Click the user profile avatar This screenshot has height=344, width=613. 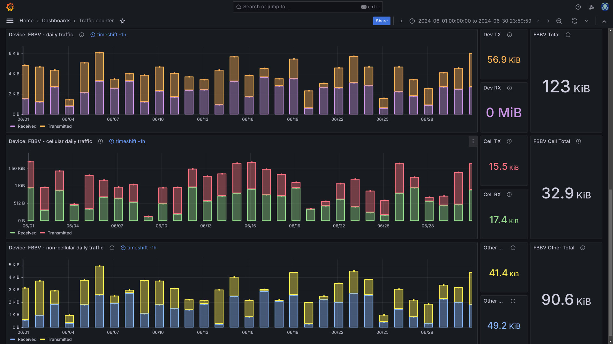pyautogui.click(x=605, y=7)
